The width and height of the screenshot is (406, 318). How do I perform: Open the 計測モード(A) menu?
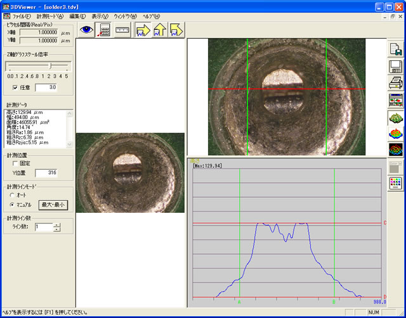tap(49, 15)
